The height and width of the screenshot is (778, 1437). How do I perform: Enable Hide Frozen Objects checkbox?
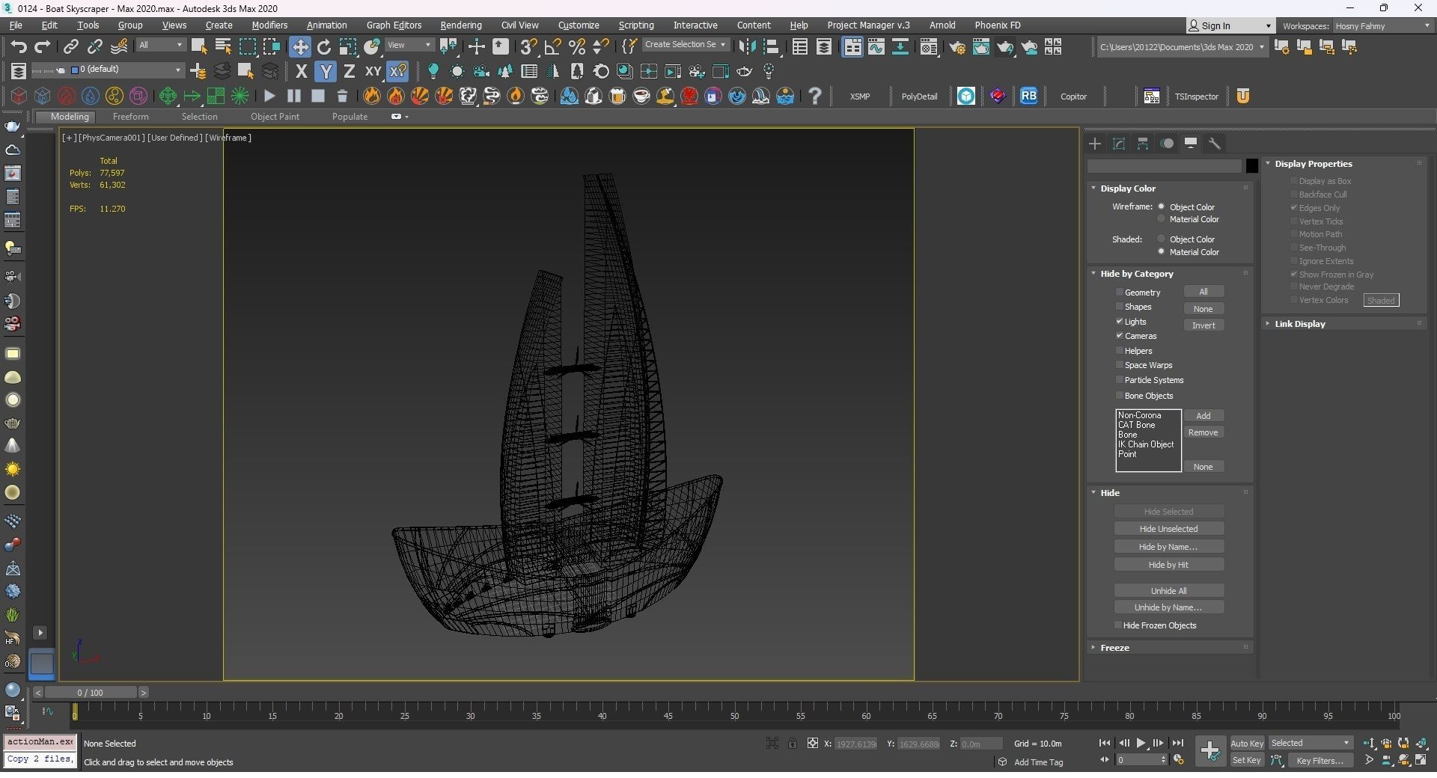point(1118,625)
